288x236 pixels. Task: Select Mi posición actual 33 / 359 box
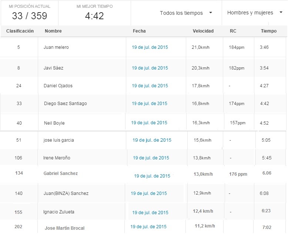point(30,13)
